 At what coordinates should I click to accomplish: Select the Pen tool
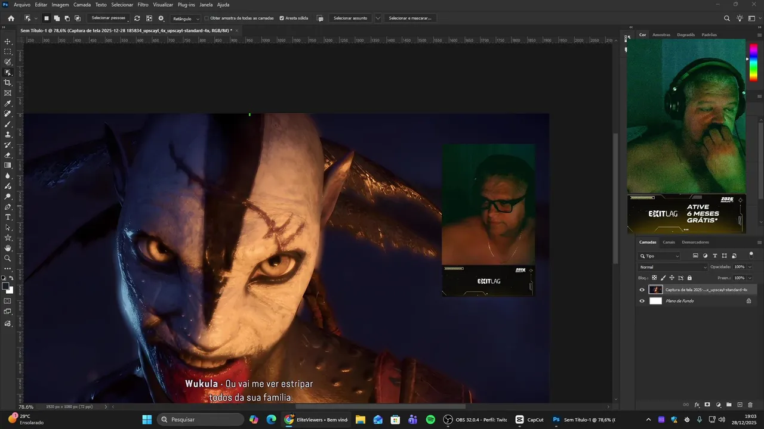click(x=8, y=207)
